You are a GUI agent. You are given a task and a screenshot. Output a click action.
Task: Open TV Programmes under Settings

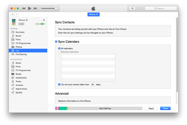pyautogui.click(x=28, y=43)
